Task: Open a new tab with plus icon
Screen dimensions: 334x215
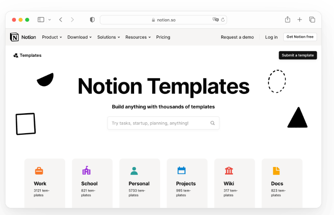Action: pos(300,20)
